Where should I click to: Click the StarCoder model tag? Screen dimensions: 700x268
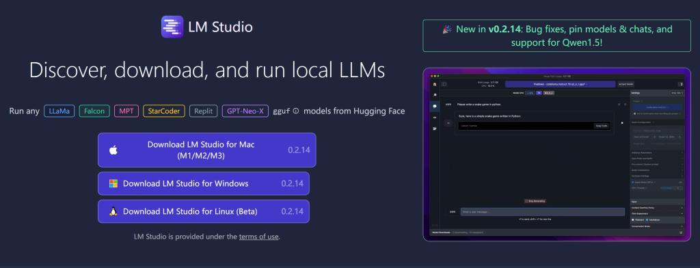164,111
